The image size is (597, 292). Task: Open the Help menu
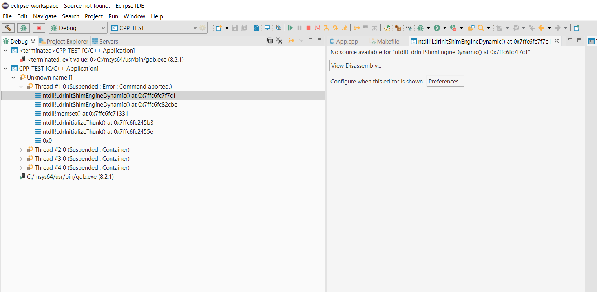pos(157,16)
